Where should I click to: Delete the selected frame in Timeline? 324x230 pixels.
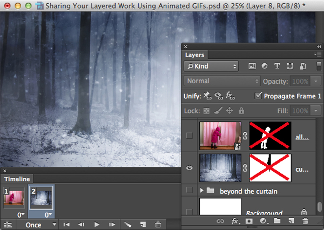158,225
